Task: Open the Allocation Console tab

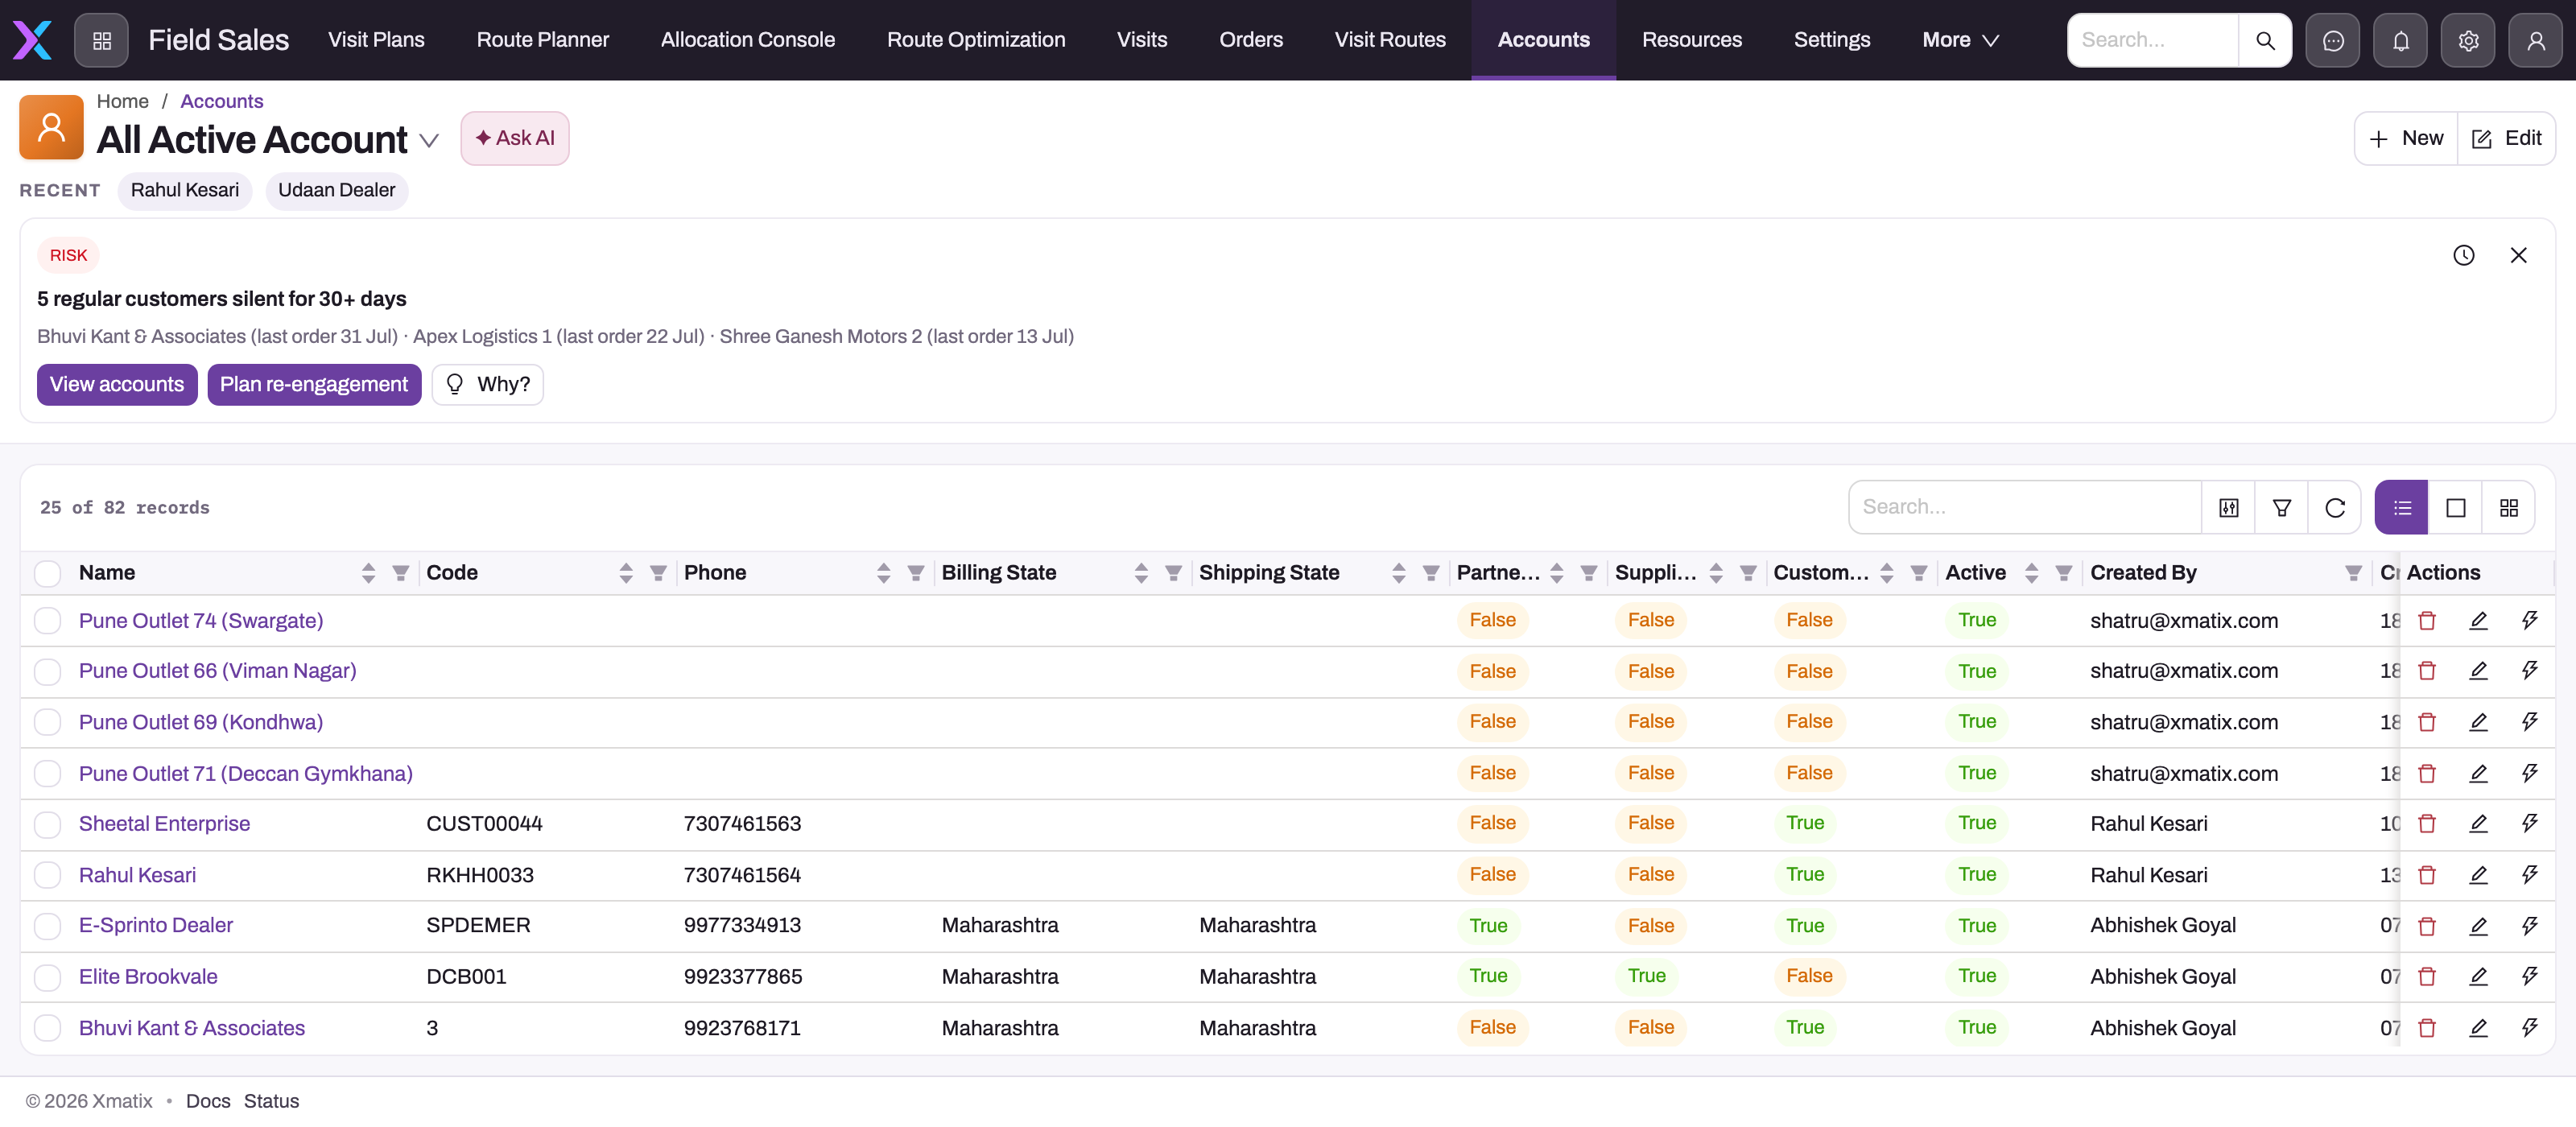Action: [x=747, y=40]
